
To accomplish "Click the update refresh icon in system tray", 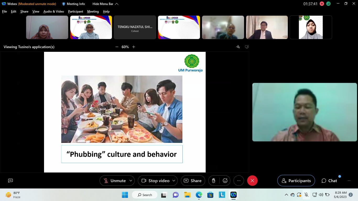I will pyautogui.click(x=299, y=195).
